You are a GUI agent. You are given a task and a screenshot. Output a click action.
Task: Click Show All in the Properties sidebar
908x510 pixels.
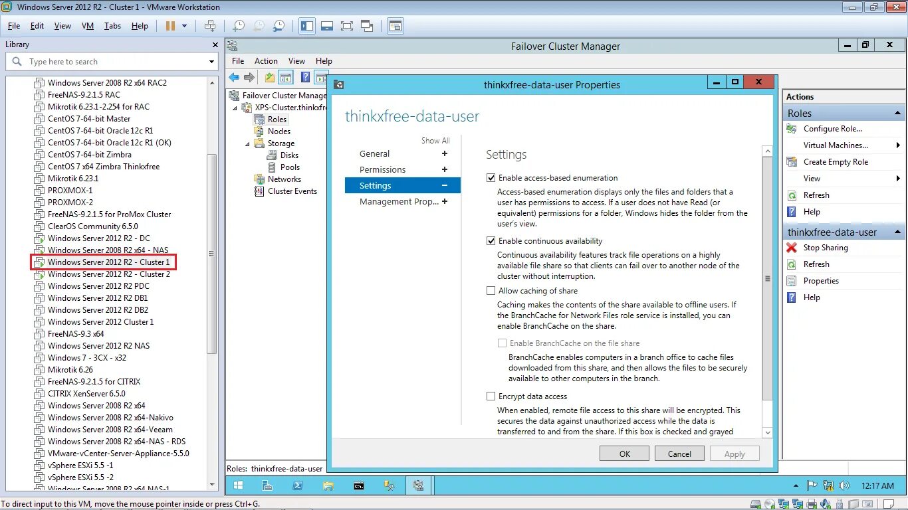point(435,141)
